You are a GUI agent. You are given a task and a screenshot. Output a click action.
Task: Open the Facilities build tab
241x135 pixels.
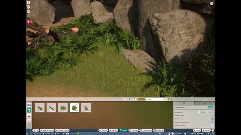pos(134,130)
